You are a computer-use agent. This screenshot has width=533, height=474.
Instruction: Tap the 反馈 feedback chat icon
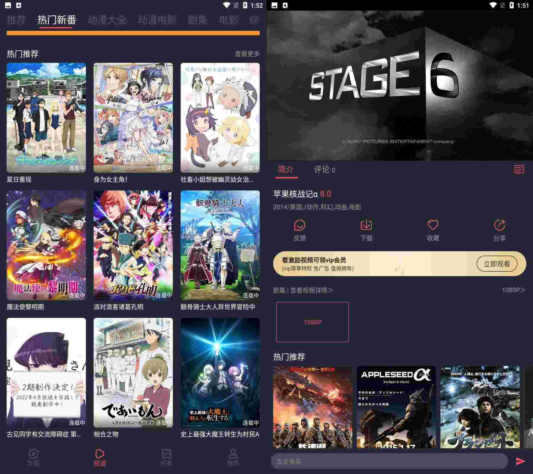300,225
